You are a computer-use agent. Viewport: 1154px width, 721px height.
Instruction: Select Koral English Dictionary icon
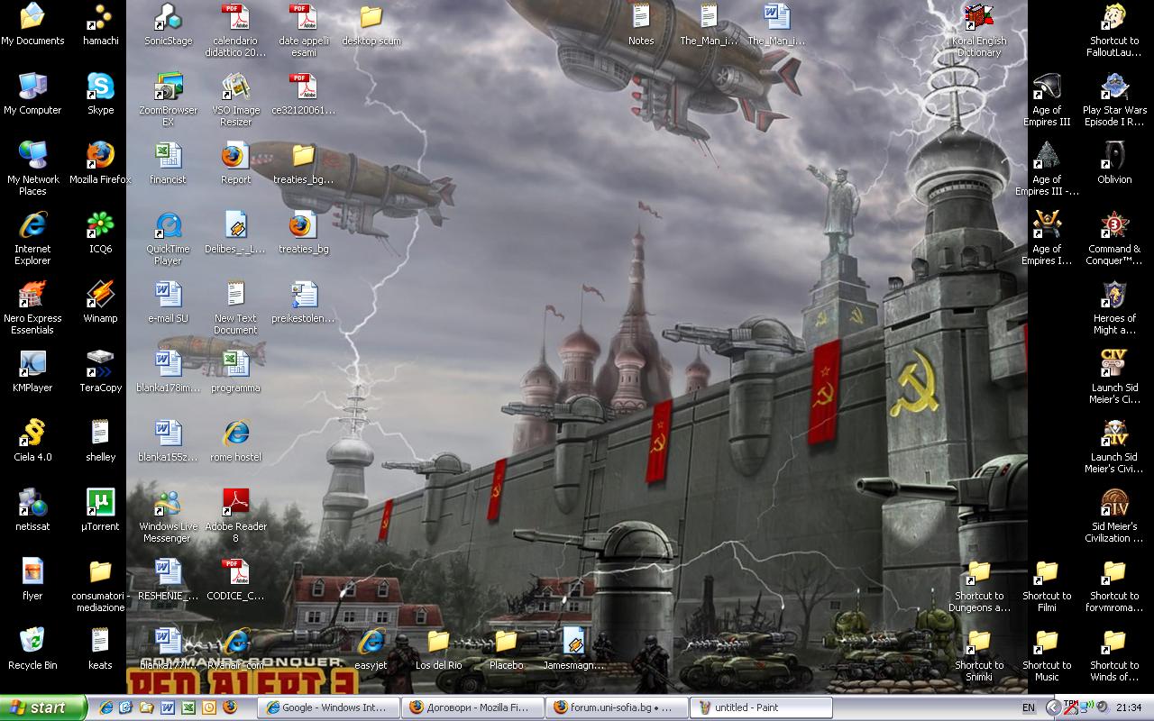coord(979,20)
